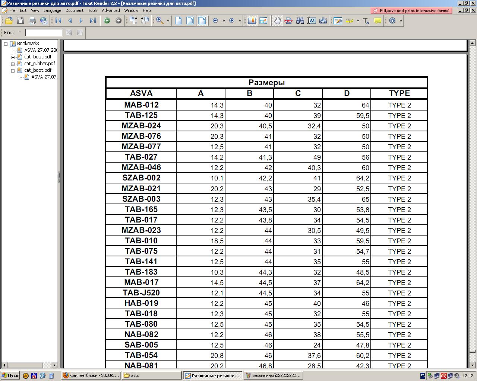477x381 pixels.
Task: Open search with the binoculars icon
Action: [300, 21]
